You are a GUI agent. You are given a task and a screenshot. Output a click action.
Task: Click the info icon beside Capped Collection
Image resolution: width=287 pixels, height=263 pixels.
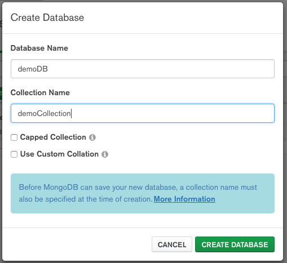92,137
